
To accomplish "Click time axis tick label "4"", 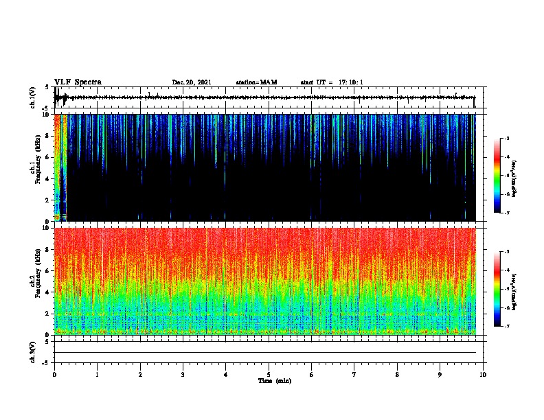I will click(x=225, y=375).
